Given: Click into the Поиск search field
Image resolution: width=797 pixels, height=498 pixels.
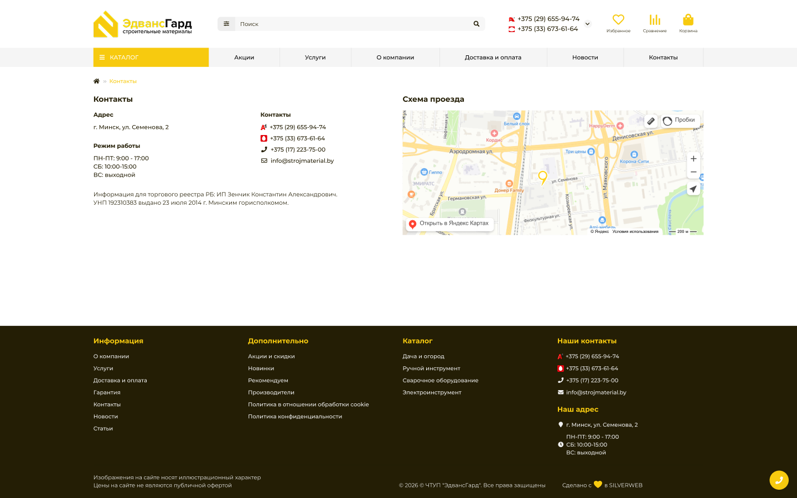Looking at the screenshot, I should coord(351,24).
